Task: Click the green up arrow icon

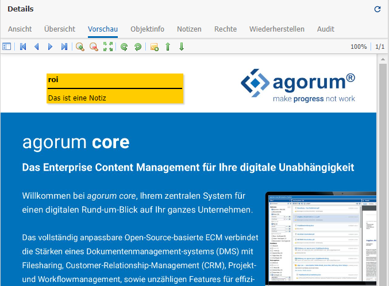Action: [168, 47]
